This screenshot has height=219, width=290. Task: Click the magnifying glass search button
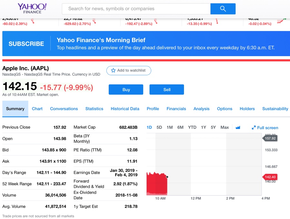223,9
